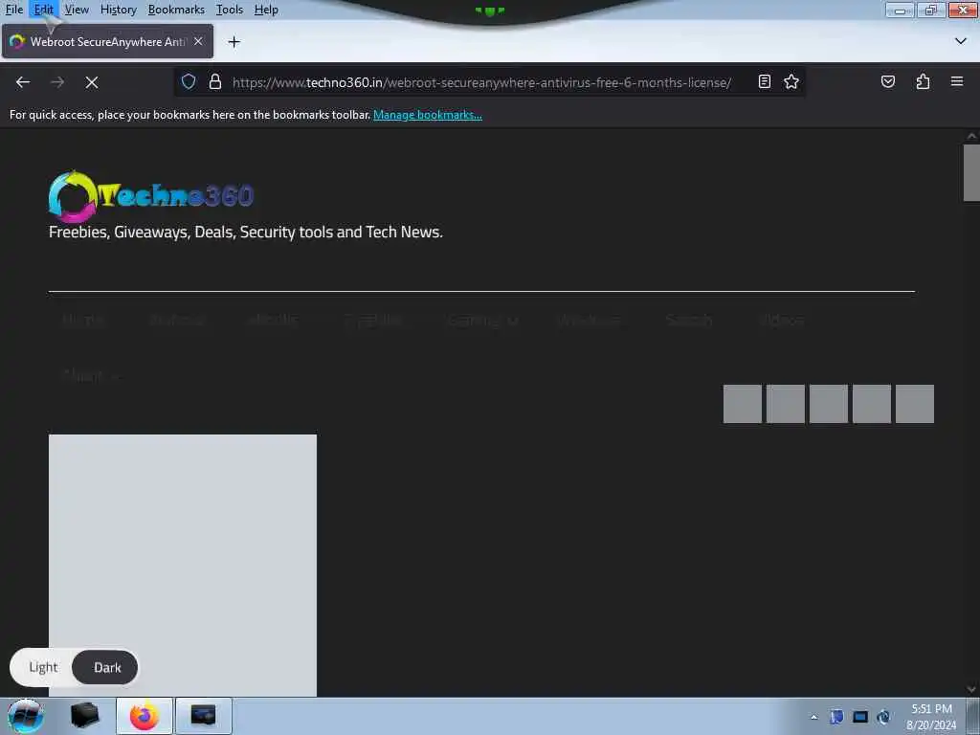The width and height of the screenshot is (980, 735).
Task: Switch the site theme to Light
Action: (x=43, y=667)
